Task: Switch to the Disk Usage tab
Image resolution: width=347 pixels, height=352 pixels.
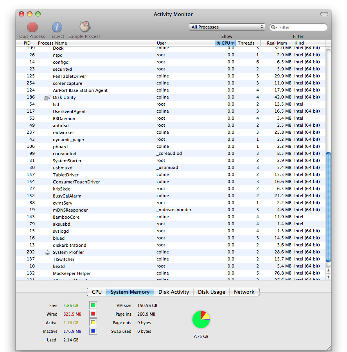Action: coord(211,292)
